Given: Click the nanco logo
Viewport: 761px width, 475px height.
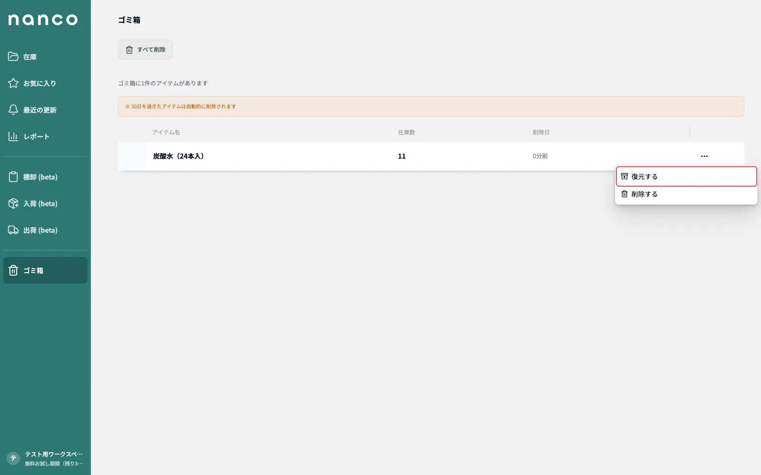Looking at the screenshot, I should pyautogui.click(x=43, y=19).
